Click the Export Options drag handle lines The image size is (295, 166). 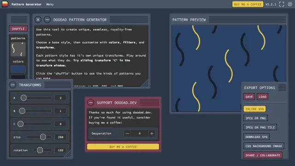282,88
